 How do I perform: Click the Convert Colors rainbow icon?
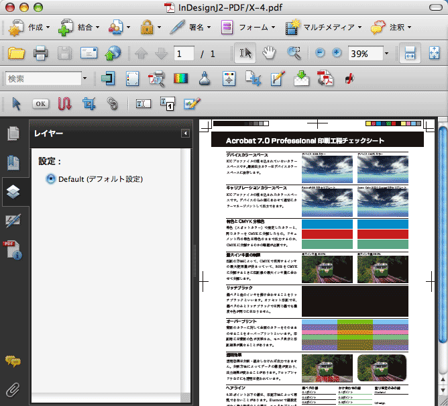pyautogui.click(x=181, y=79)
